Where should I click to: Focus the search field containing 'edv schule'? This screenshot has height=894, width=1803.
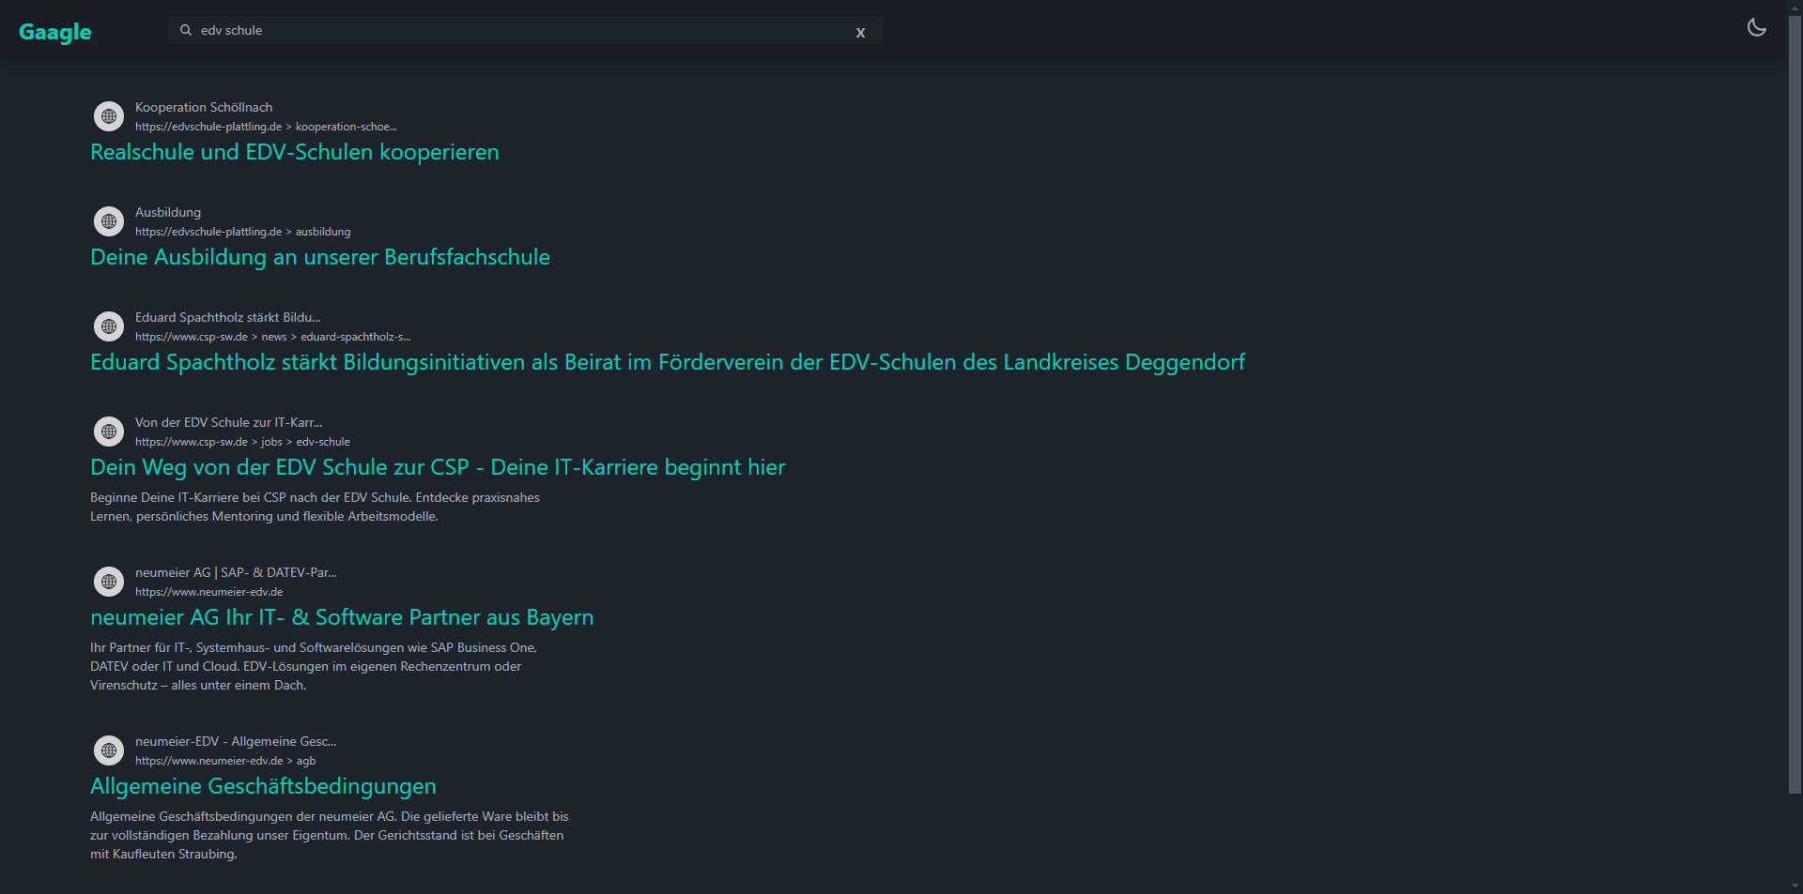(524, 30)
